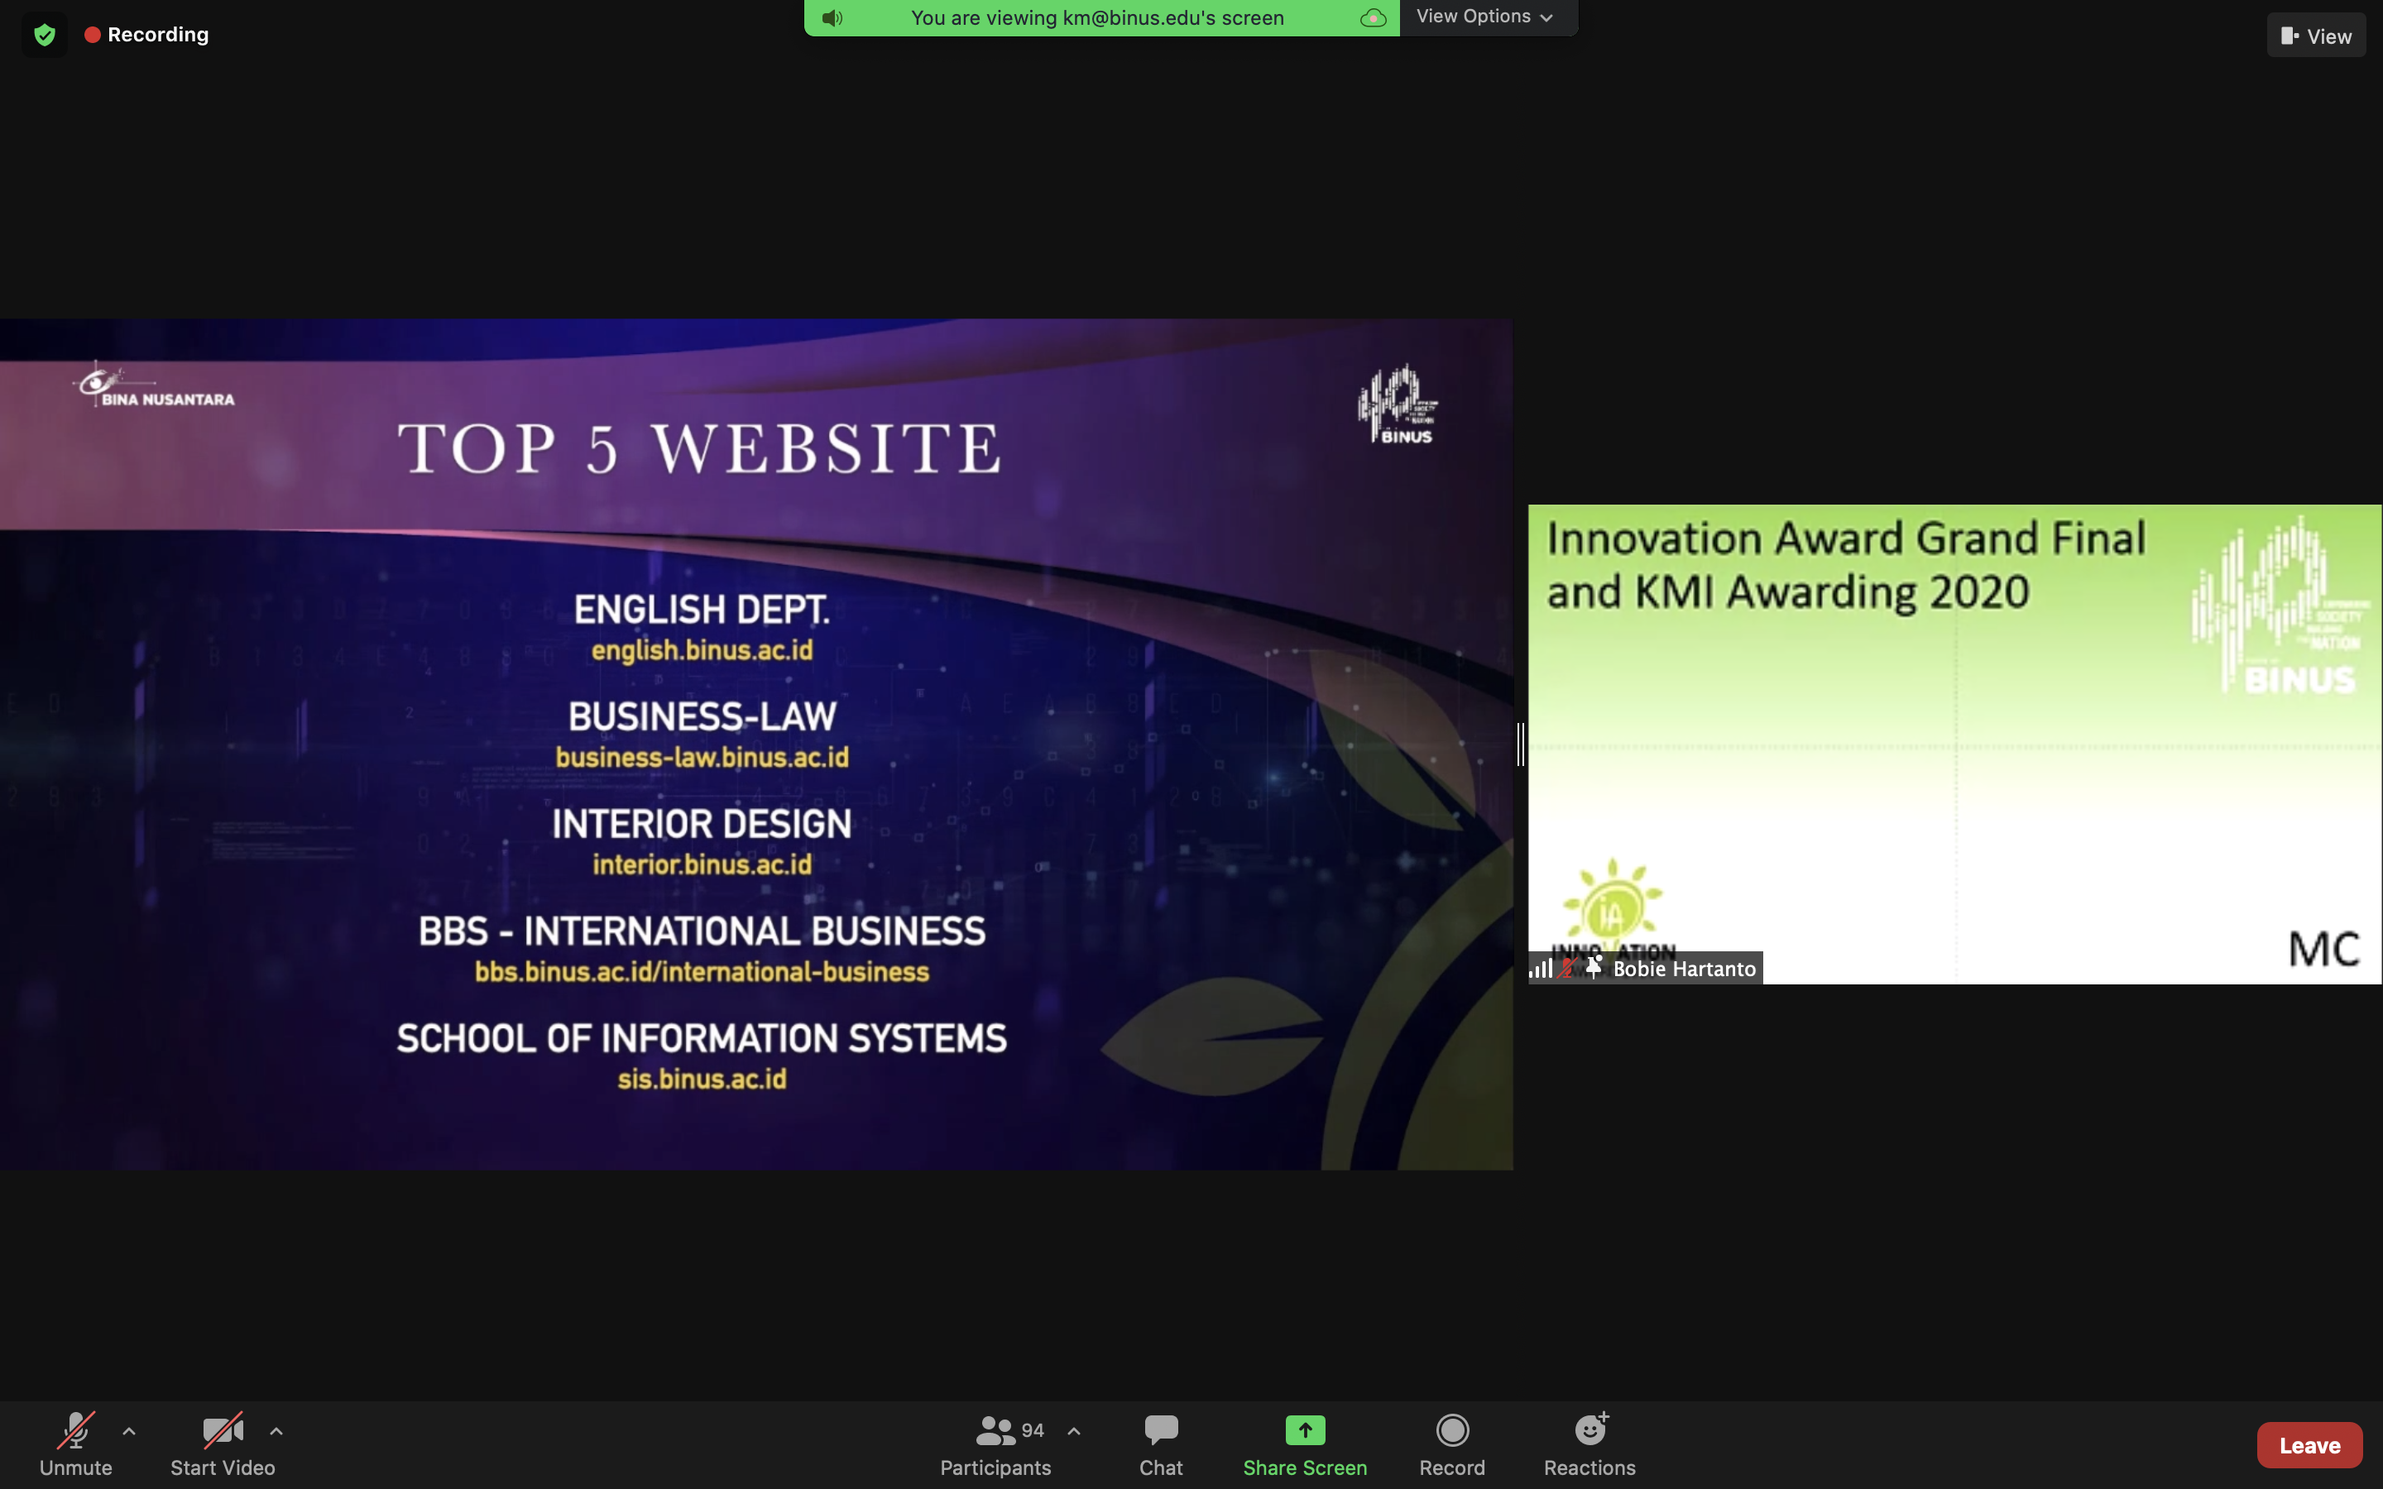Screen dimensions: 2383x1489
Task: Expand audio options arrow beside Unmute
Action: [129, 1431]
